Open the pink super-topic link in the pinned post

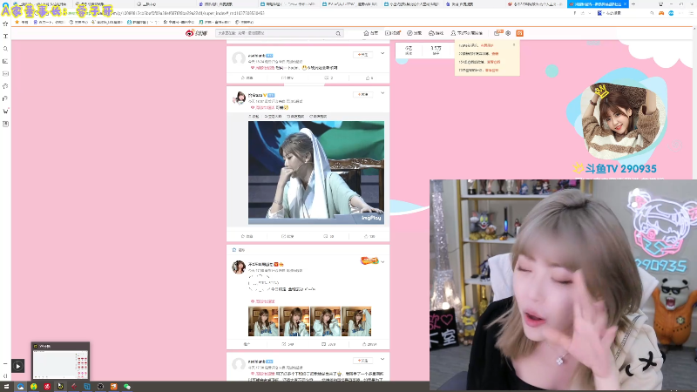[263, 301]
